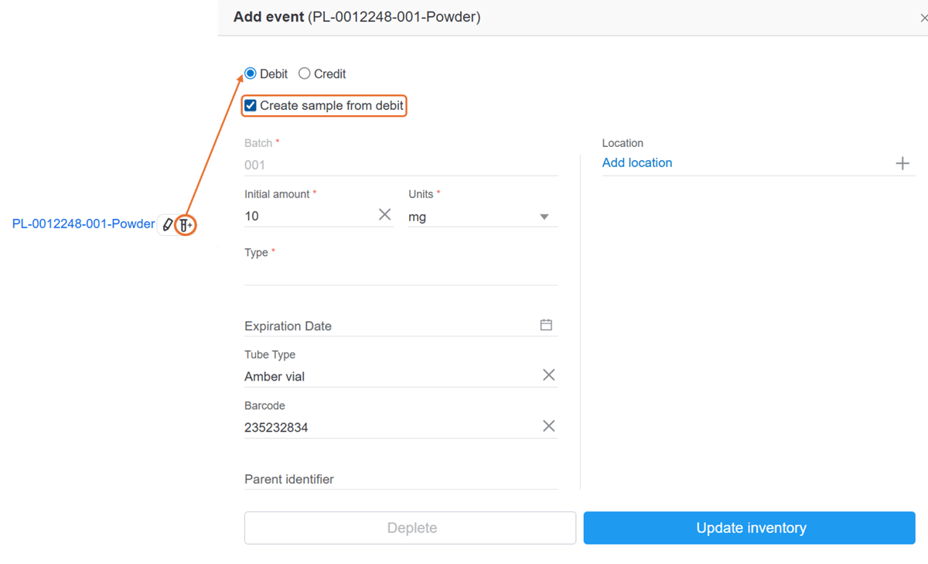Uncheck Create sample from debit
This screenshot has height=564, width=928.
pyautogui.click(x=250, y=104)
